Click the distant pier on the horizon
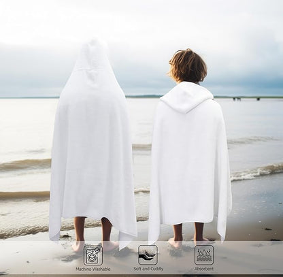Viewport: 283px width, 277px height. pyautogui.click(x=246, y=99)
